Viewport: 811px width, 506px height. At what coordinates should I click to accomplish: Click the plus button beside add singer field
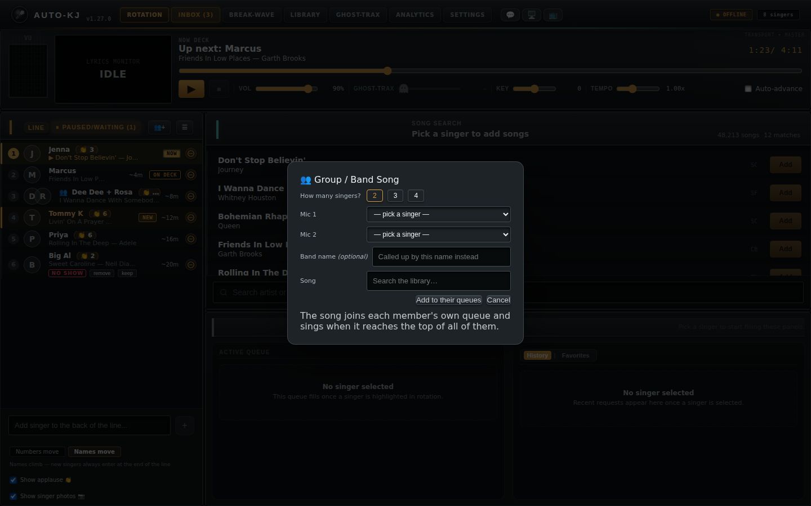[185, 426]
